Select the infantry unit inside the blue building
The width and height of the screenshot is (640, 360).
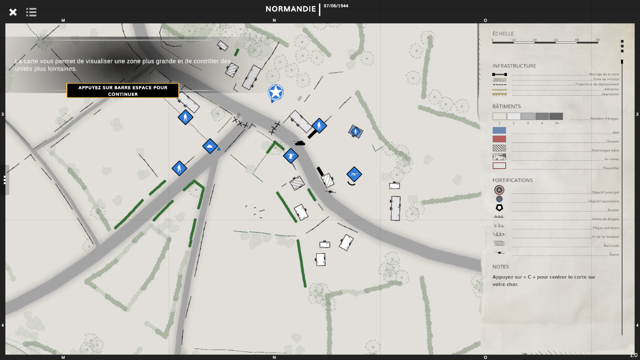point(355,132)
